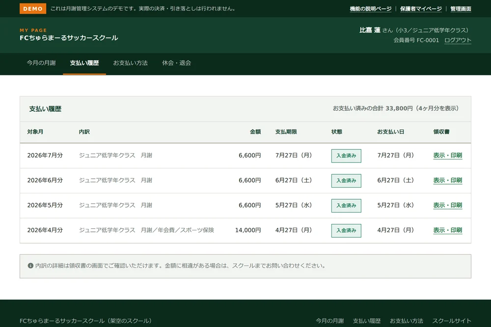Click the footer 支払い履歴 link

tap(367, 321)
